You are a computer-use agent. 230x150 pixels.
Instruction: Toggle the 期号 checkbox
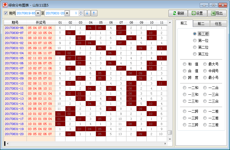6,13
